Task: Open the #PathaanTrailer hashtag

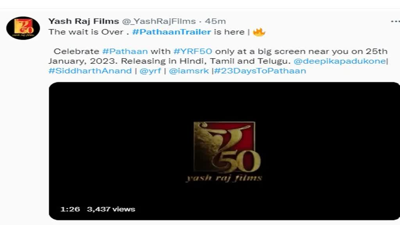Action: pyautogui.click(x=172, y=32)
